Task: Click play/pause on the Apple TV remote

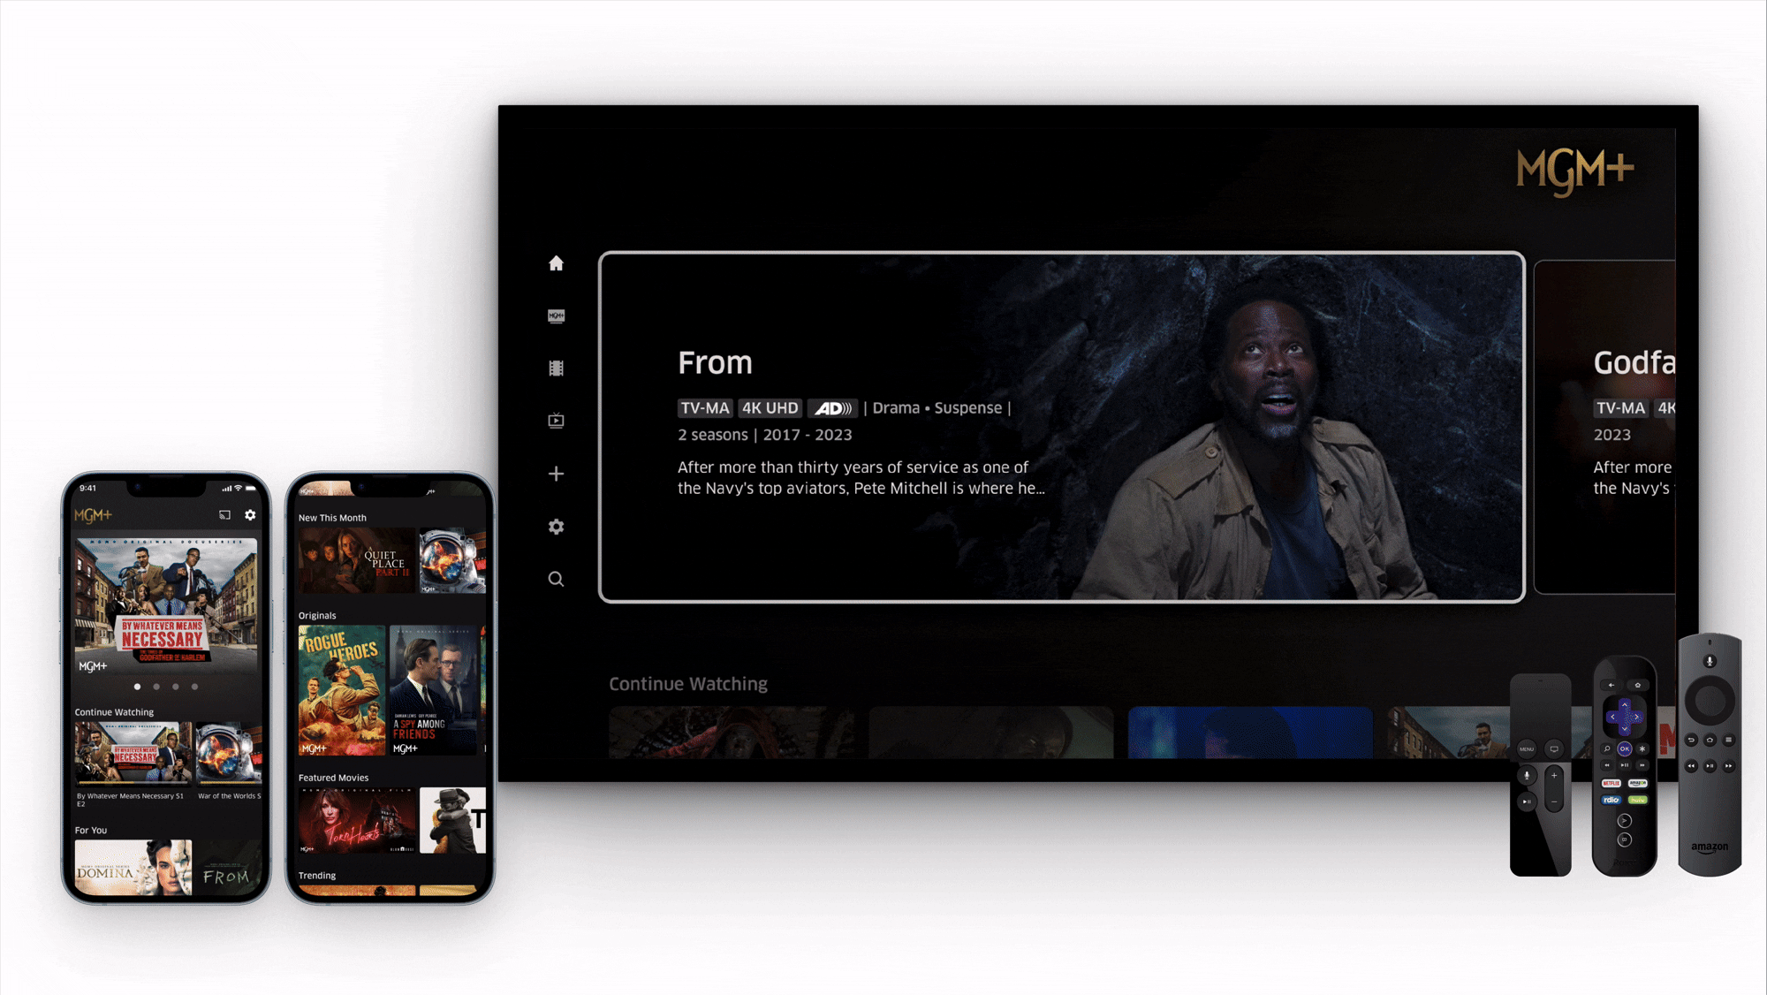Action: click(1527, 801)
